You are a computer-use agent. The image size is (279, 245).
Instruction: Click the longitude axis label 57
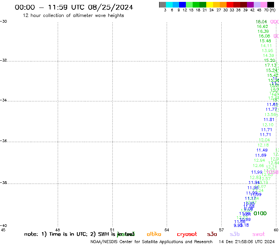tap(221, 230)
